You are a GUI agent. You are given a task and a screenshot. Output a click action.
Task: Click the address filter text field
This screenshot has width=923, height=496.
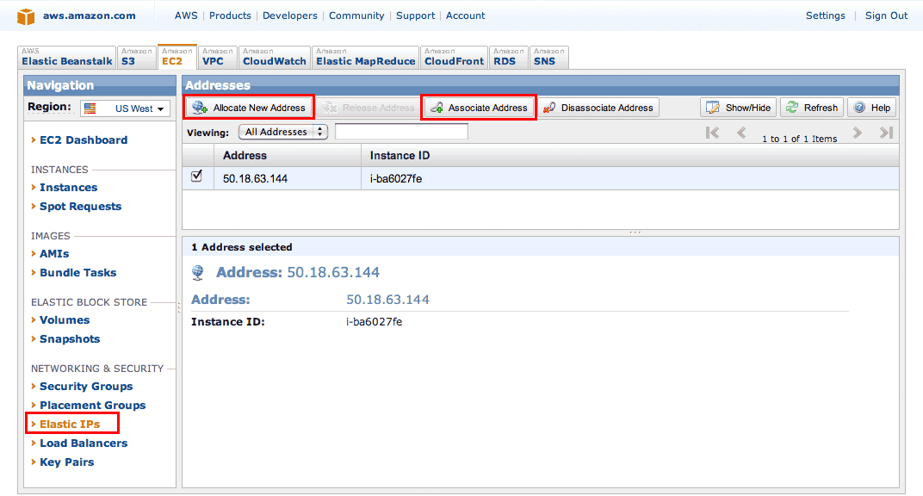(x=401, y=132)
